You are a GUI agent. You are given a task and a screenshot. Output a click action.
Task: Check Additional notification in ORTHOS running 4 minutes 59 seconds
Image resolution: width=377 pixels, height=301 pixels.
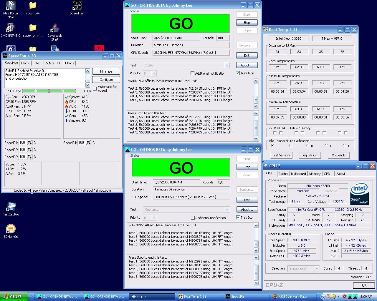pos(193,218)
